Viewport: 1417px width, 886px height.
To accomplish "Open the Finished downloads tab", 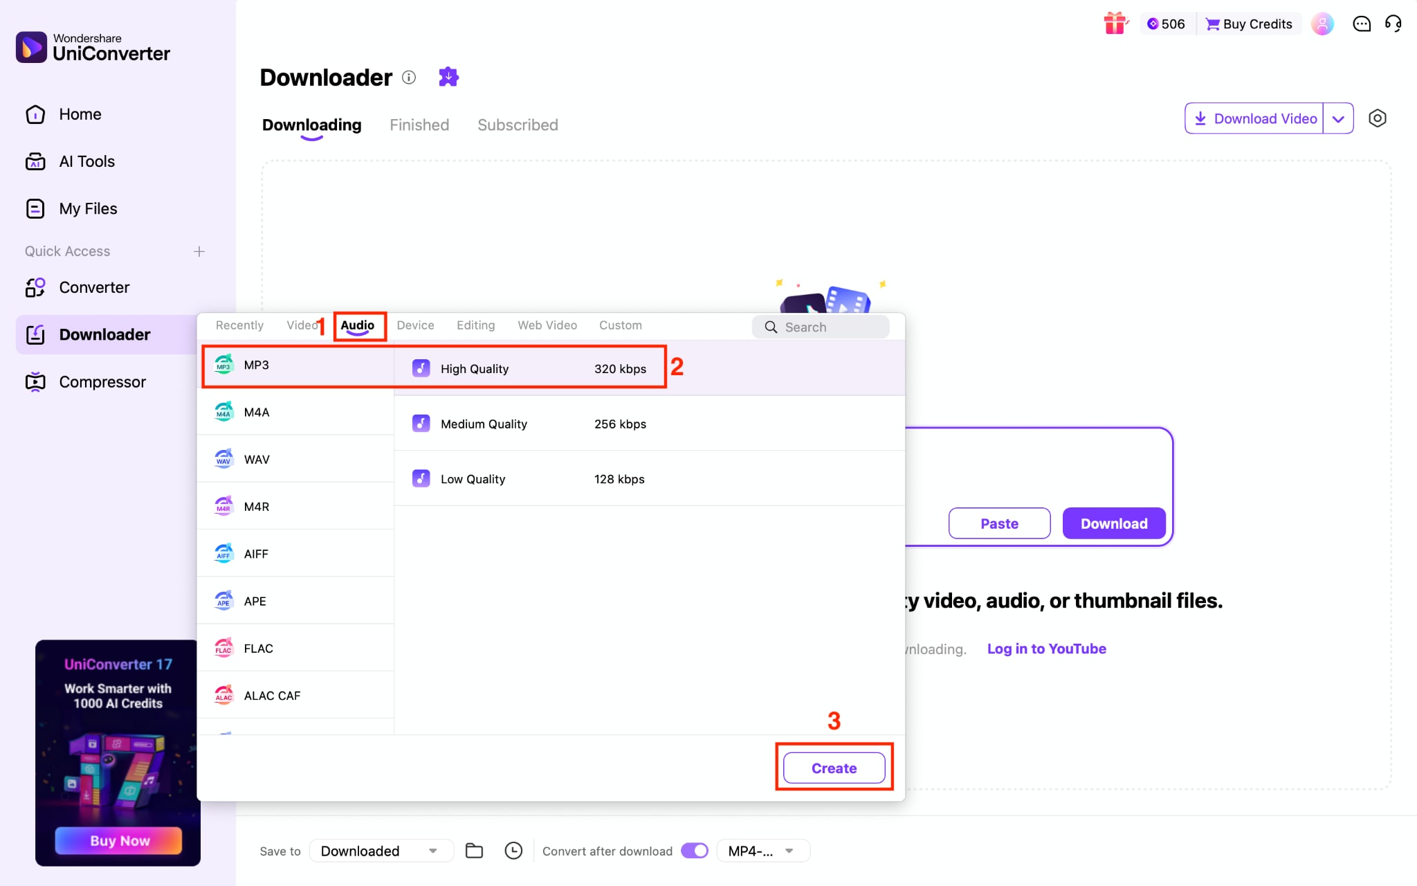I will [419, 125].
